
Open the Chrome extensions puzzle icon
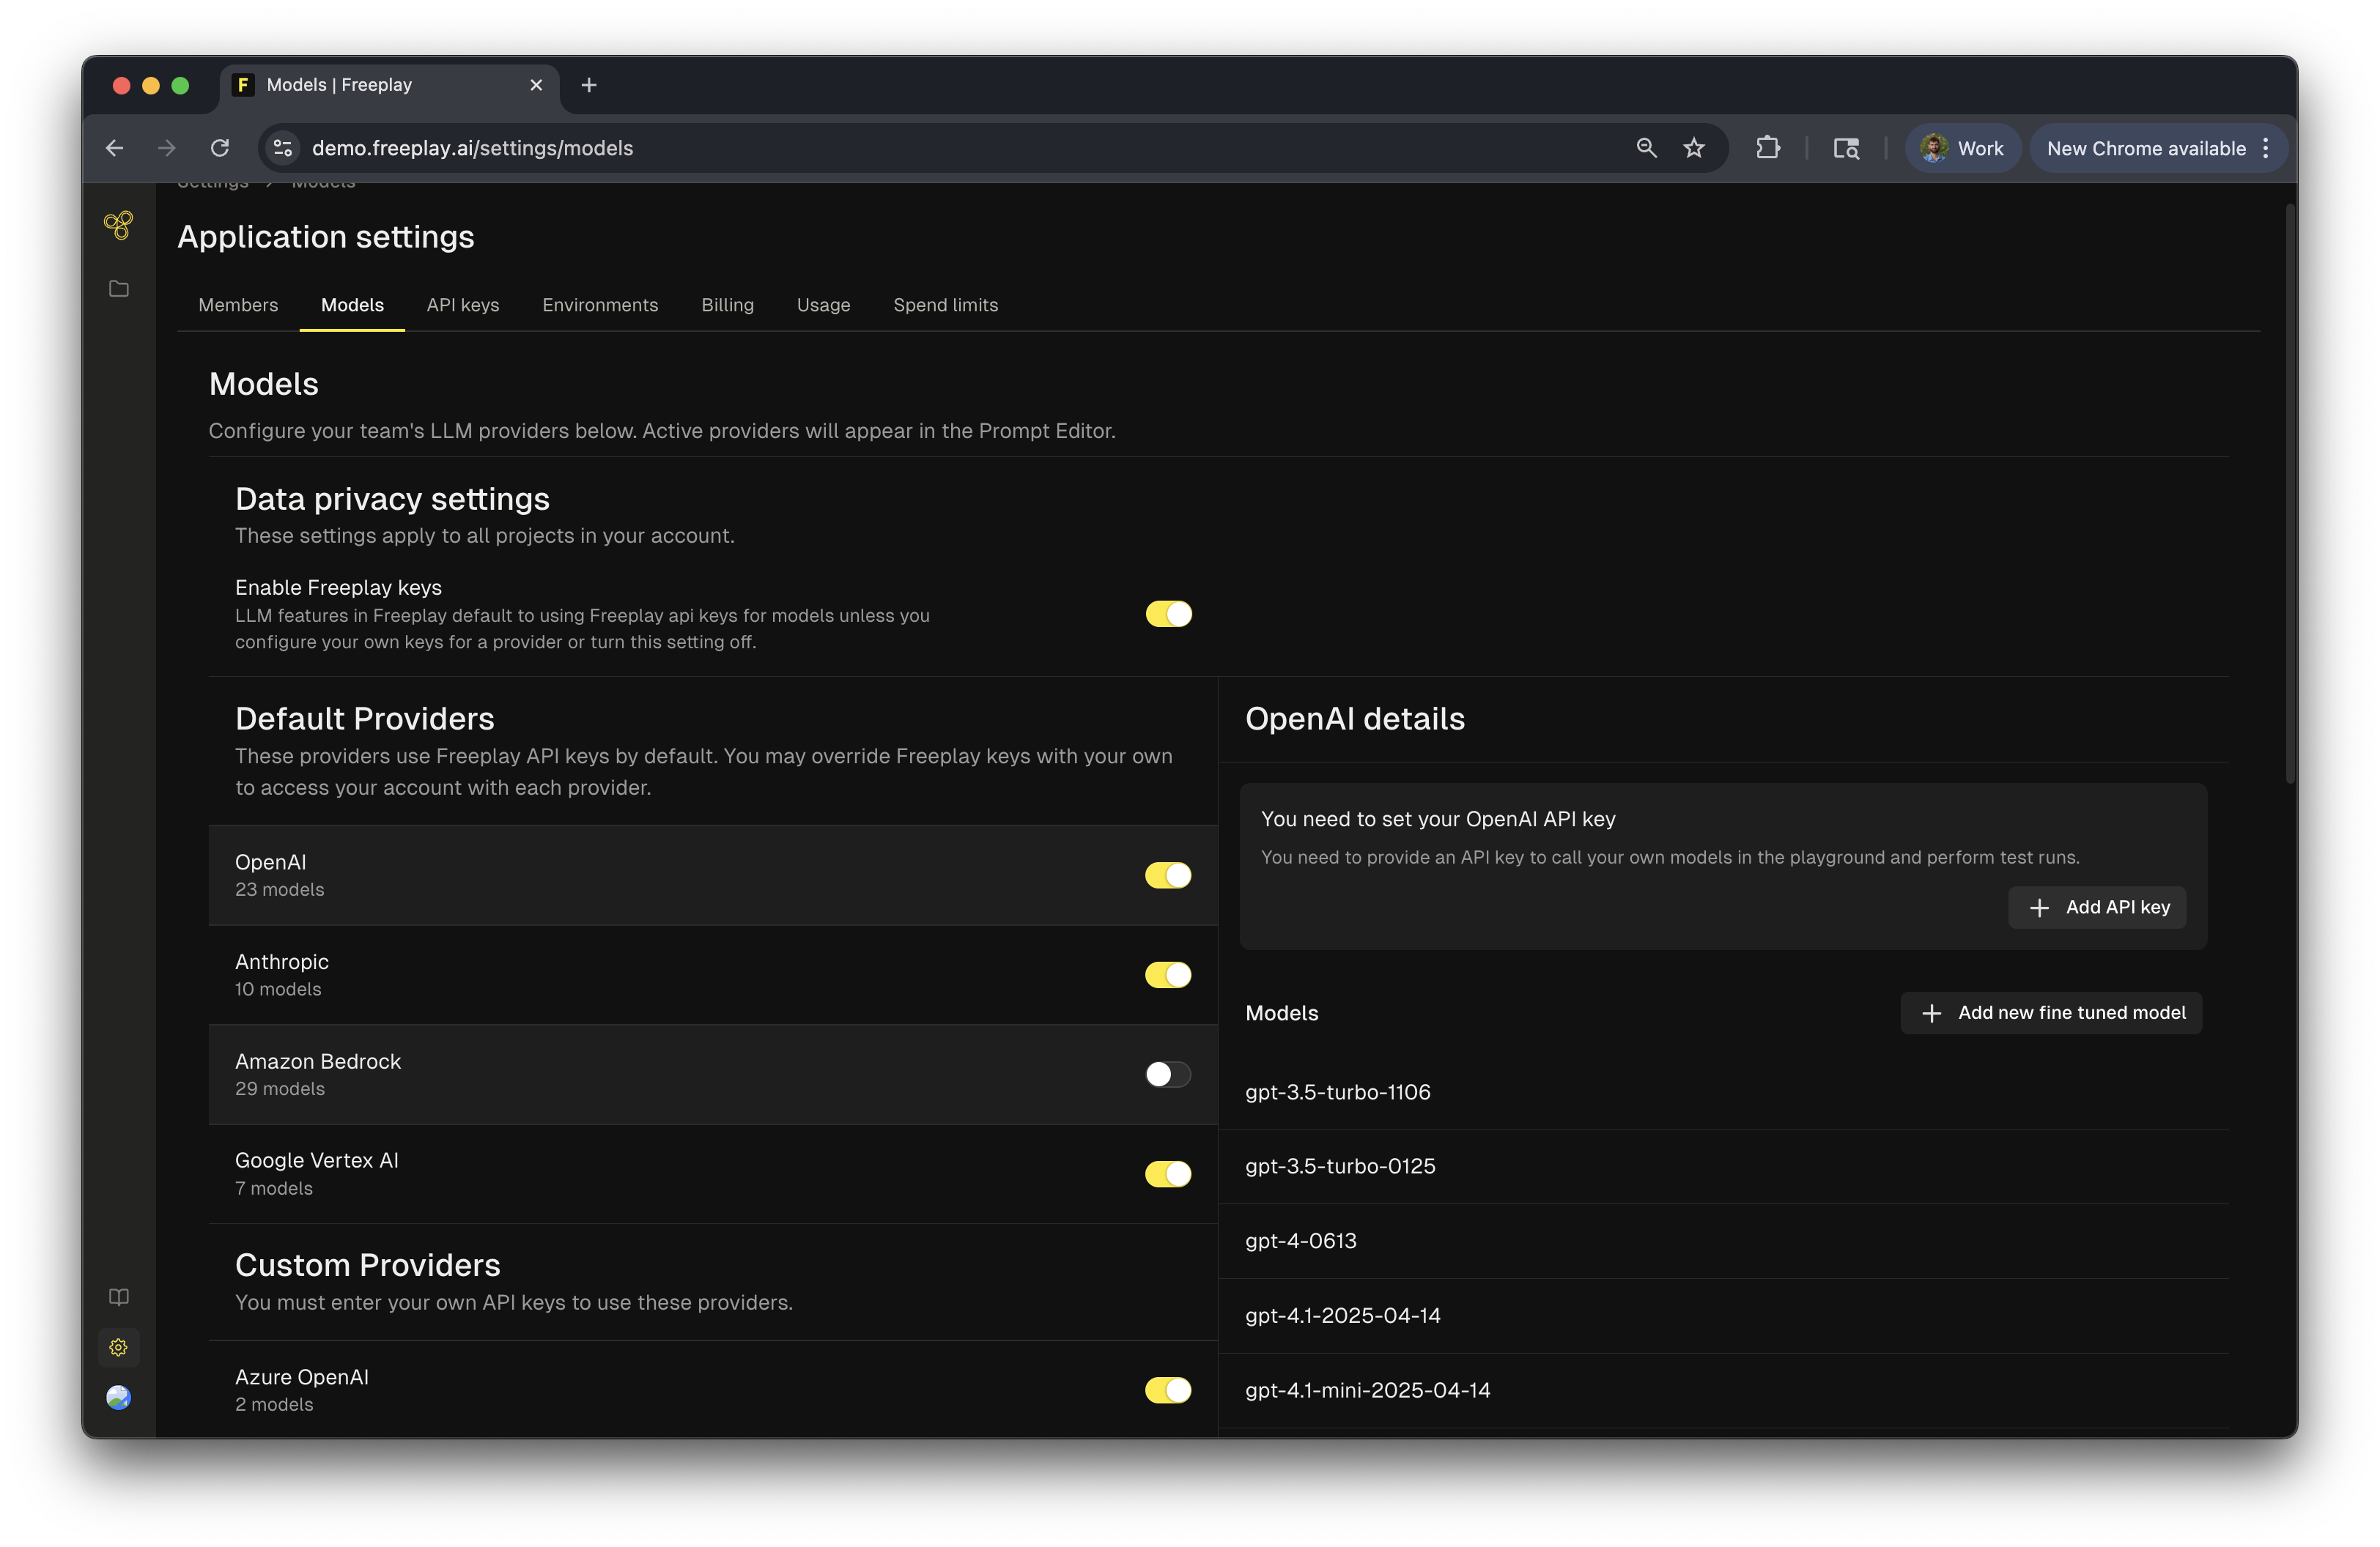(1767, 148)
